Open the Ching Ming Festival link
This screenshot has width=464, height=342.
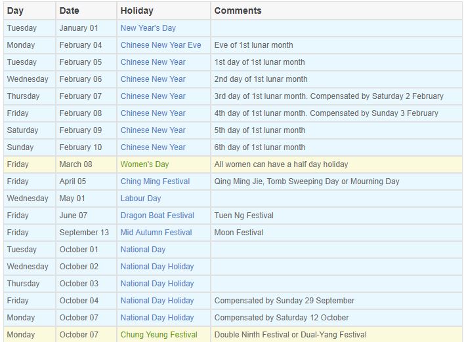(x=155, y=181)
